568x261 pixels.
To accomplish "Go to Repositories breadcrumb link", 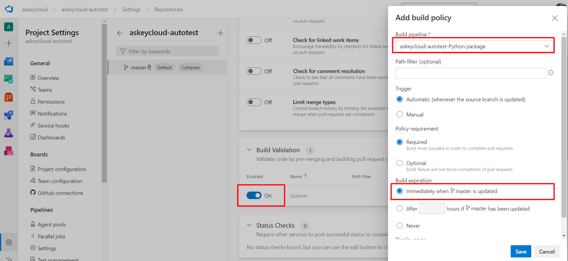I will coord(169,10).
